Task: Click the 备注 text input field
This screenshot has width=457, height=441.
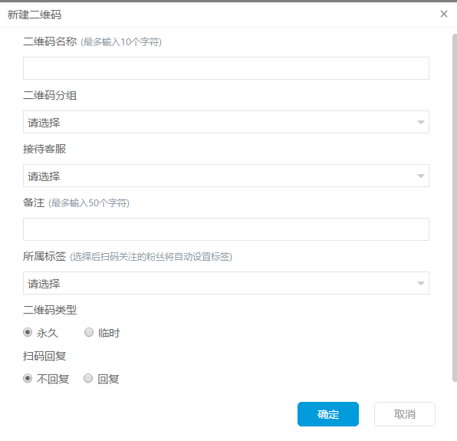Action: click(x=226, y=229)
